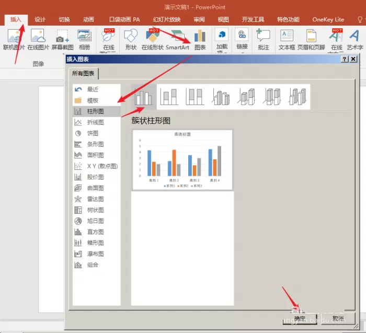The image size is (366, 333).
Task: Open the OneKey Lite tab
Action: pos(328,19)
